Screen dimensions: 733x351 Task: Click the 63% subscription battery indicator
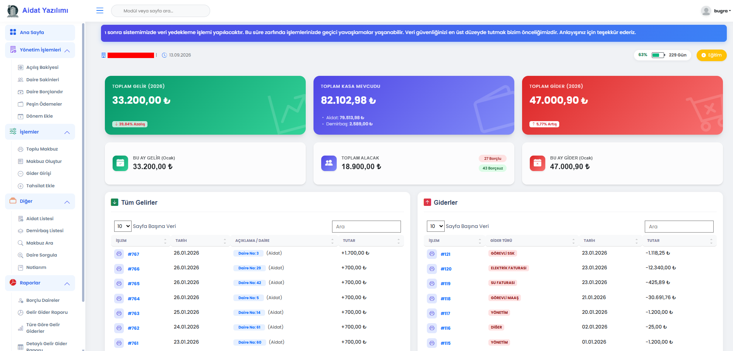coord(658,55)
